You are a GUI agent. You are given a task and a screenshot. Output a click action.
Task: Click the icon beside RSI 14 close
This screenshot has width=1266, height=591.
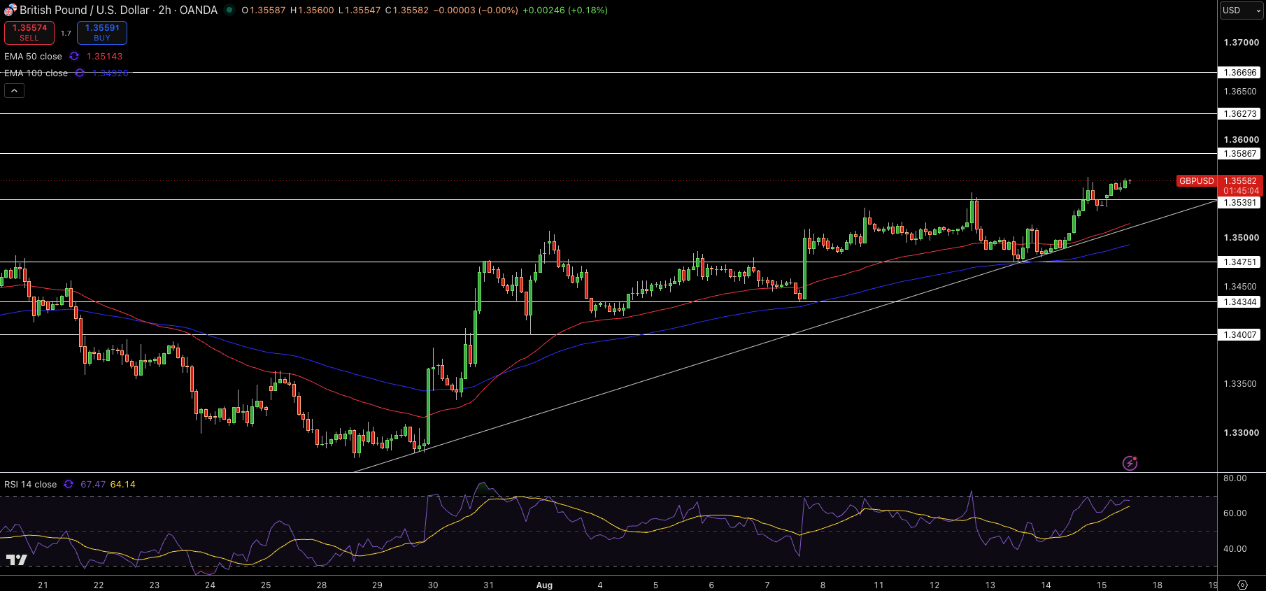[69, 484]
